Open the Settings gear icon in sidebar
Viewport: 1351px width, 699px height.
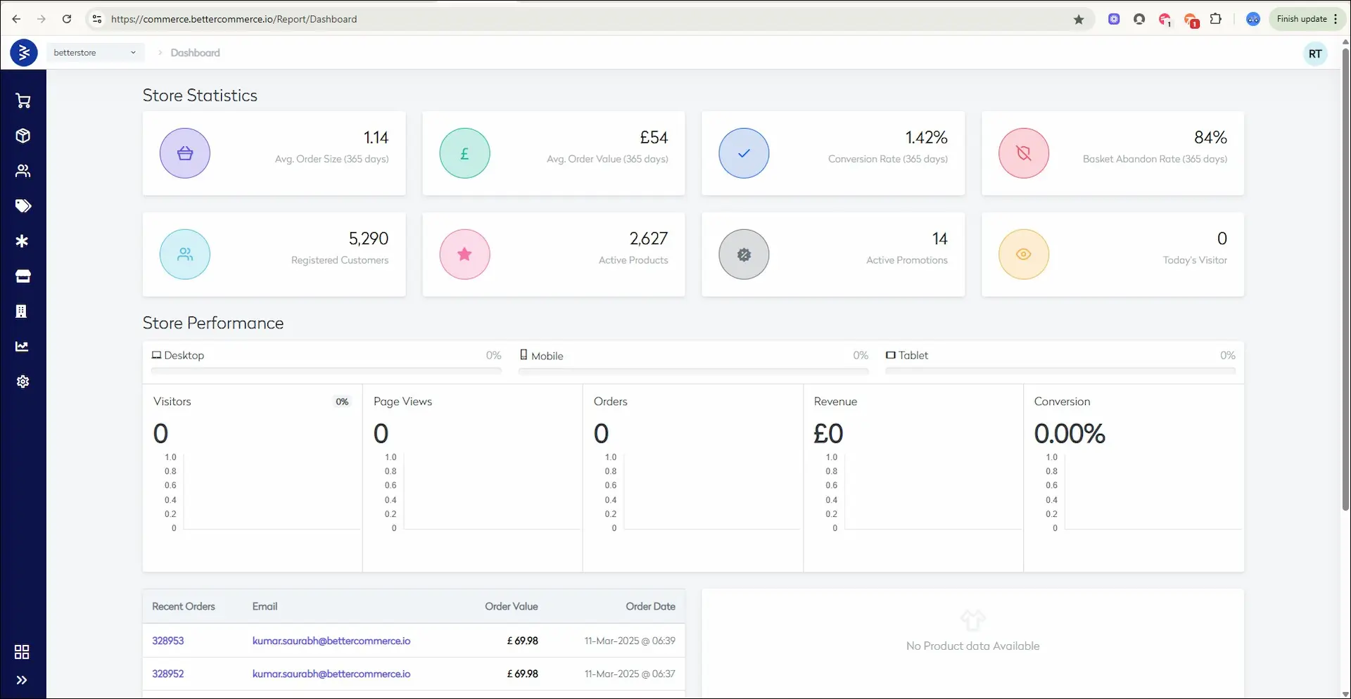[23, 381]
